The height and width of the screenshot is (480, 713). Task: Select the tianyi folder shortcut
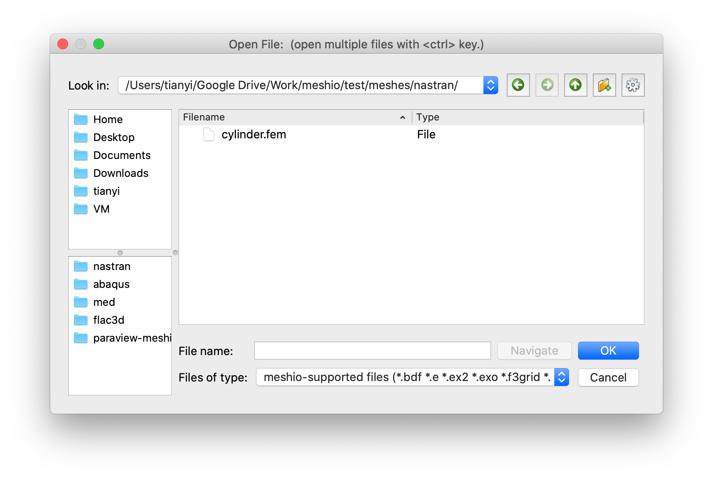(120, 191)
